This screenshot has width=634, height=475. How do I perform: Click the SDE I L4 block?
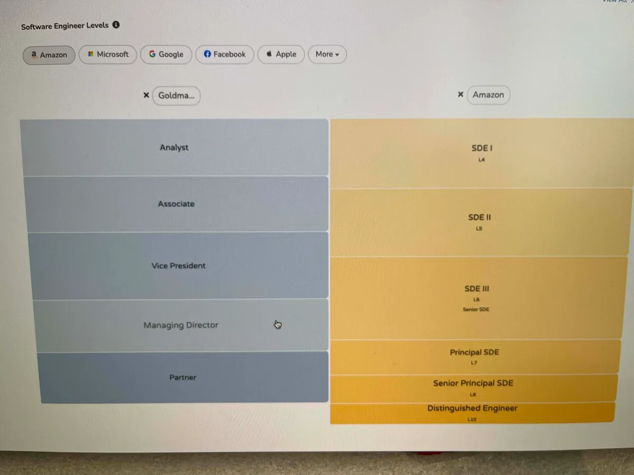[481, 153]
